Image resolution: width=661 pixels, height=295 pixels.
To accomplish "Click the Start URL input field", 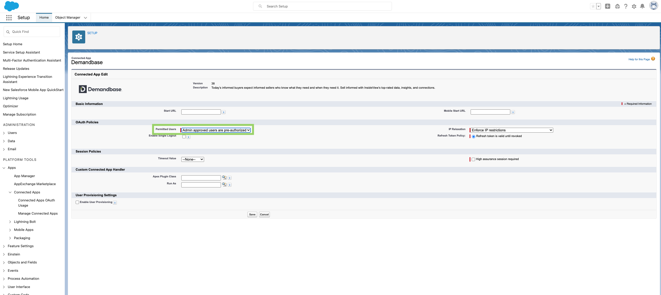I will [x=201, y=112].
